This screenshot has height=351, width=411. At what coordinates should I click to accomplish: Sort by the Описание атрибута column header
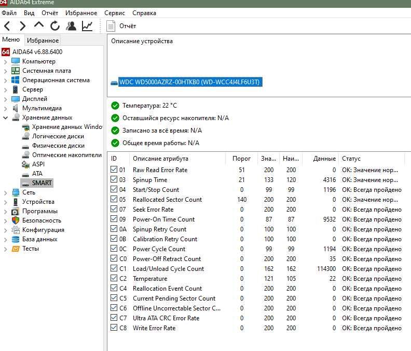click(177, 159)
